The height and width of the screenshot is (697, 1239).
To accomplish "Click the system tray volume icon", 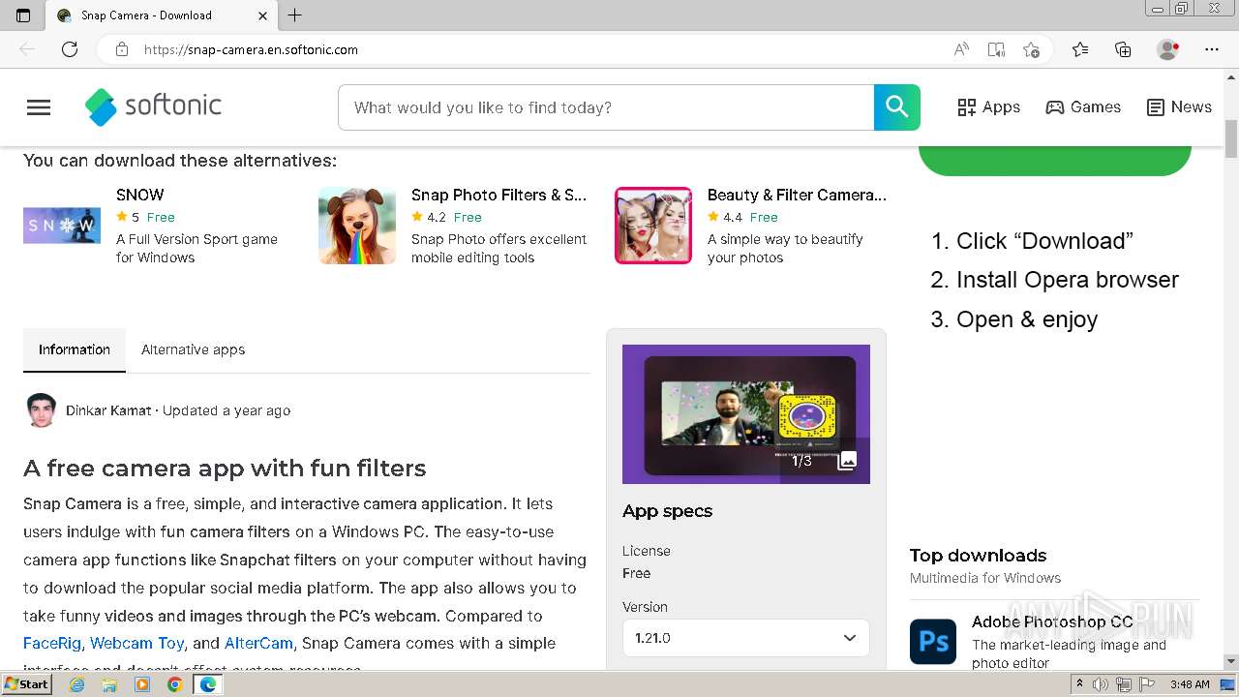I will point(1101,684).
